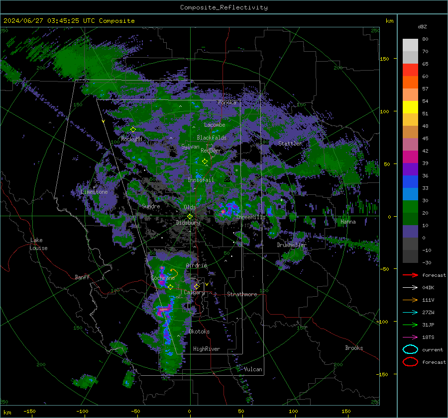Click the yellow 54–51 dBZ color swatch
The width and height of the screenshot is (448, 418).
coord(410,107)
